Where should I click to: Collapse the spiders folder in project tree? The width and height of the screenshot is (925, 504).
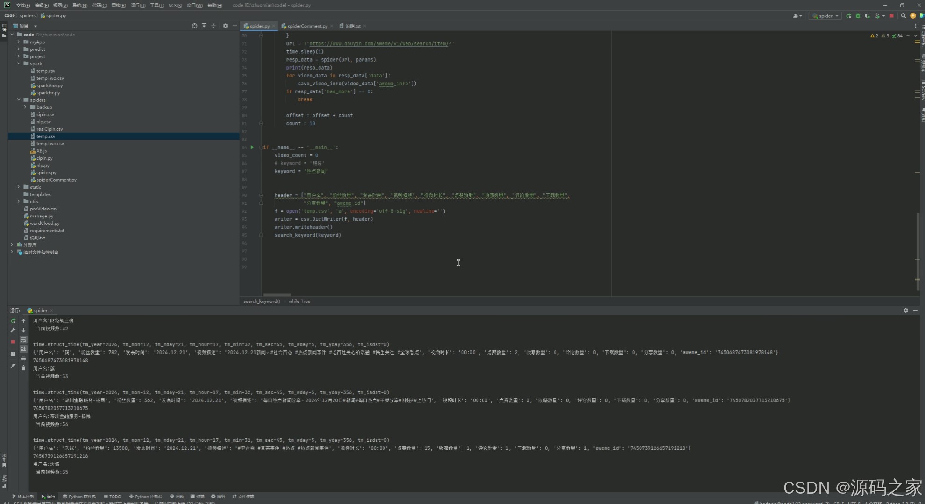coord(19,100)
